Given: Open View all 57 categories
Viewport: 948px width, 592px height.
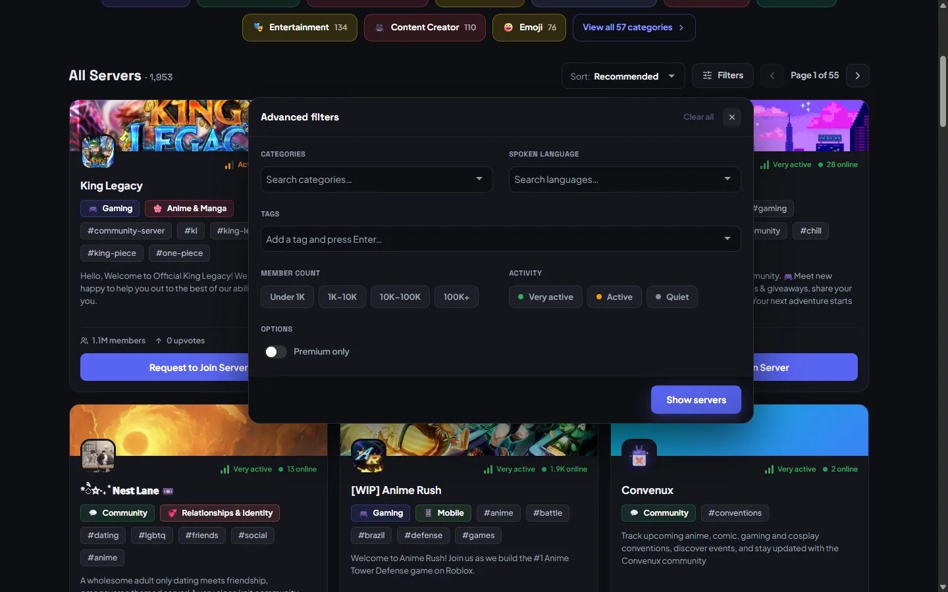Looking at the screenshot, I should [x=634, y=28].
